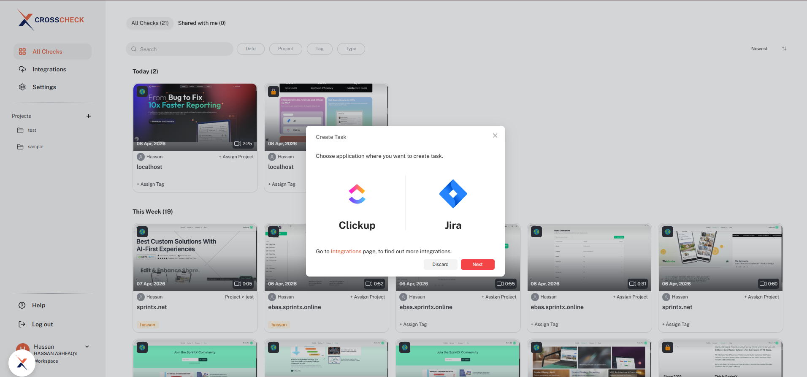Screen dimensions: 807x377
Task: Click the Help question mark icon
Action: [x=22, y=305]
